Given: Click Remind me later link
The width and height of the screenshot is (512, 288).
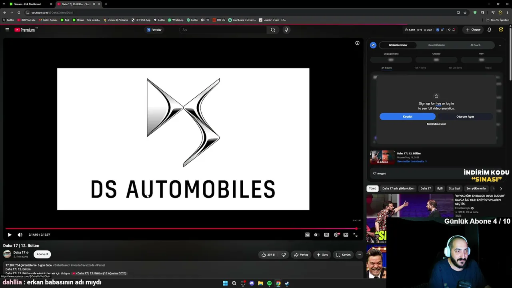Looking at the screenshot, I should [x=436, y=124].
